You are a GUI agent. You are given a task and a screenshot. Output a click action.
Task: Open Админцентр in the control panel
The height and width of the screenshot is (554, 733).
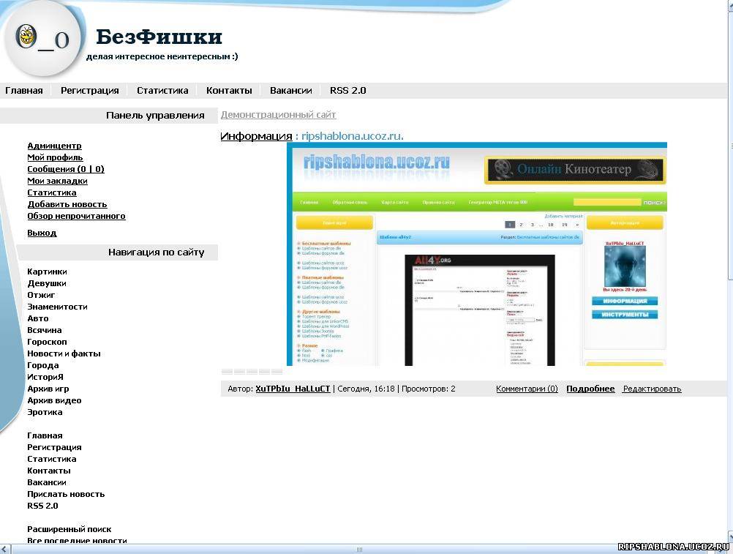[54, 146]
